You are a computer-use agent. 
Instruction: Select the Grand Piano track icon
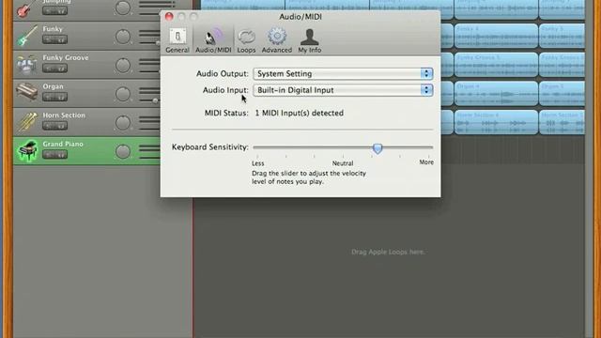click(x=27, y=150)
